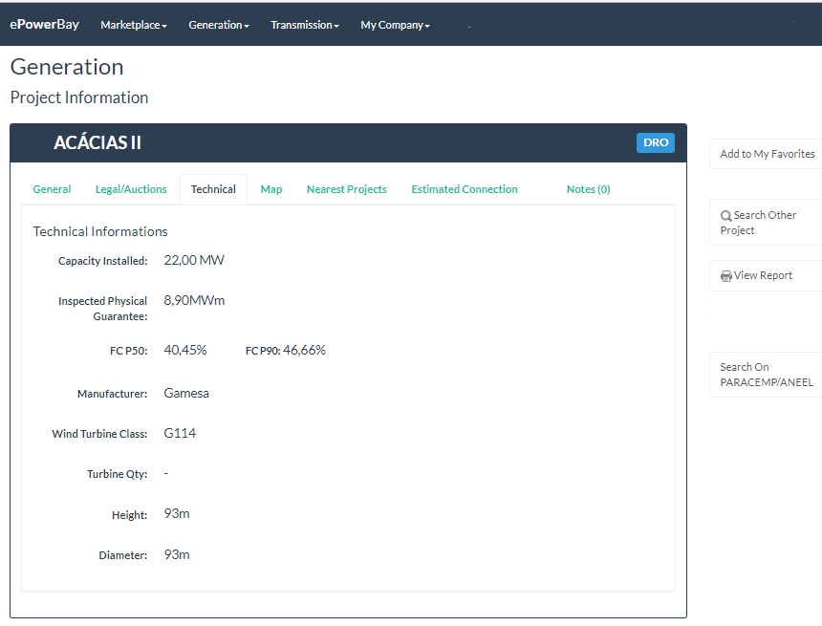The image size is (822, 626).
Task: Search On PARACEMP/ANEEL
Action: (766, 375)
